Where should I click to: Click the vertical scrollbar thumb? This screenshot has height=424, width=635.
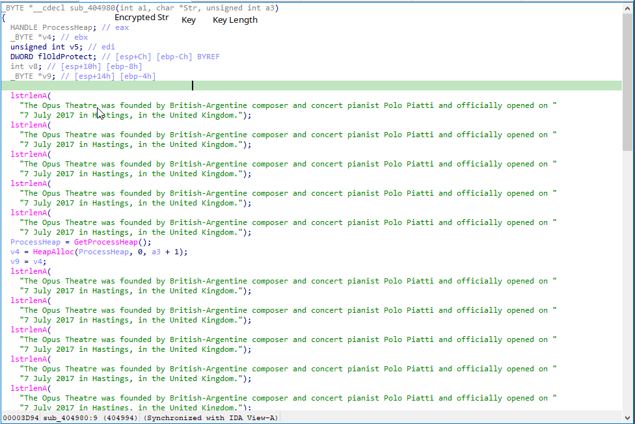[x=628, y=85]
